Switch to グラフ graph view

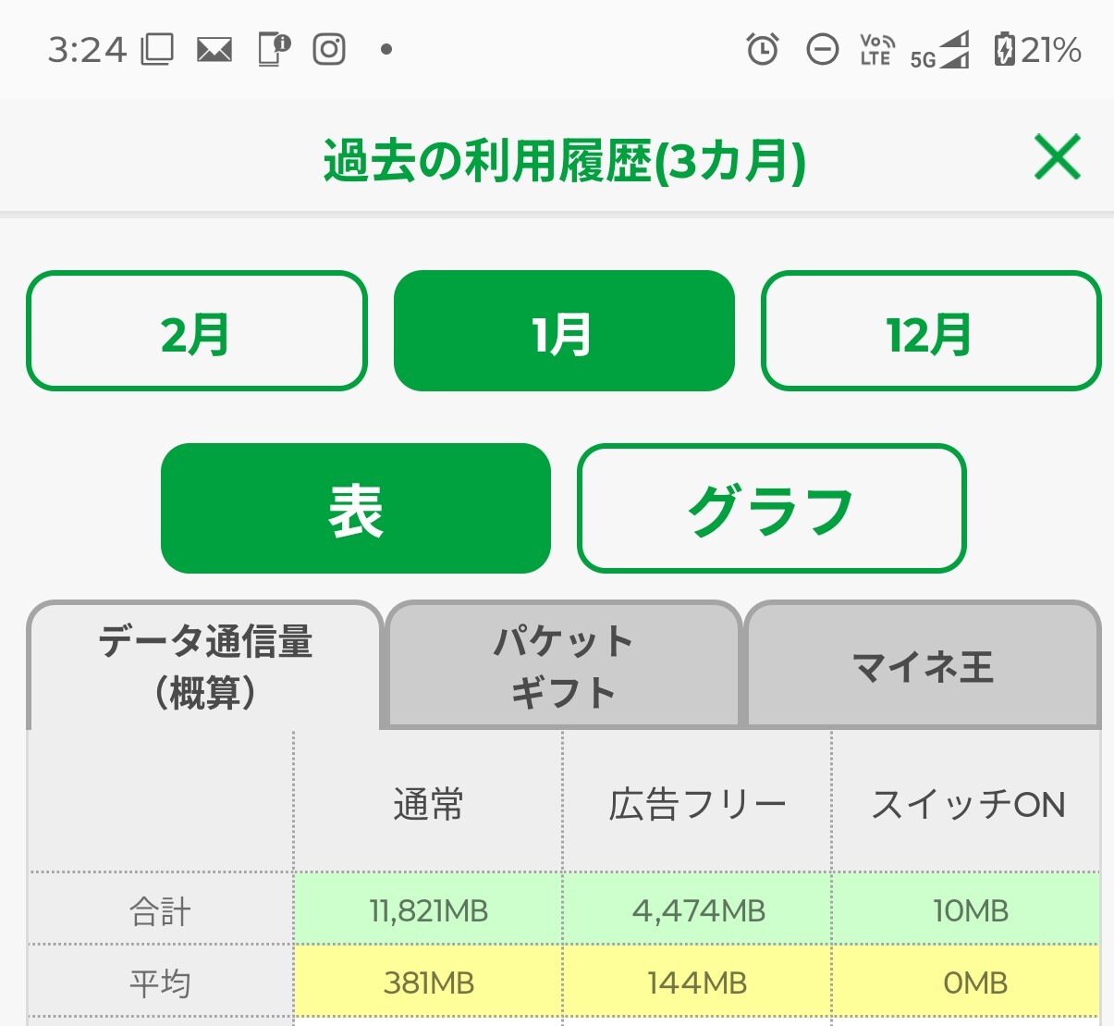(772, 508)
